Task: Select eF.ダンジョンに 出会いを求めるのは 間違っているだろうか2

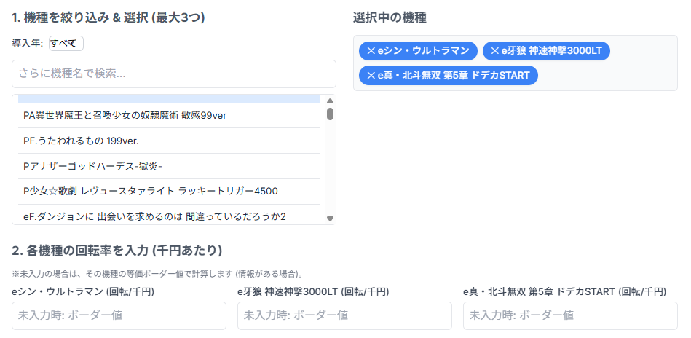Action: click(169, 215)
